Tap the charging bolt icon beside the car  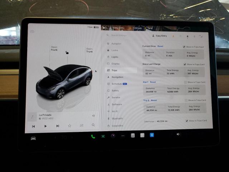tap(96, 71)
